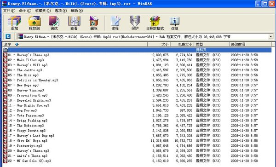Select file 04 - The castro.mp3
The image size is (276, 167).
point(25,70)
